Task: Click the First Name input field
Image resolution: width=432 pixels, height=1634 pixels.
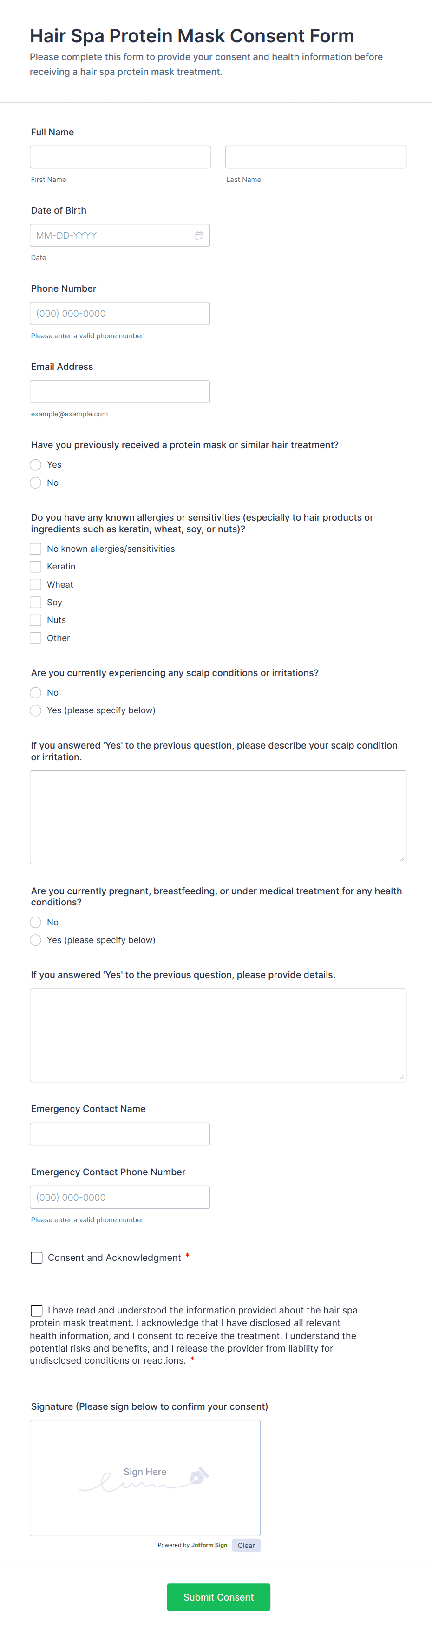Action: pos(120,157)
